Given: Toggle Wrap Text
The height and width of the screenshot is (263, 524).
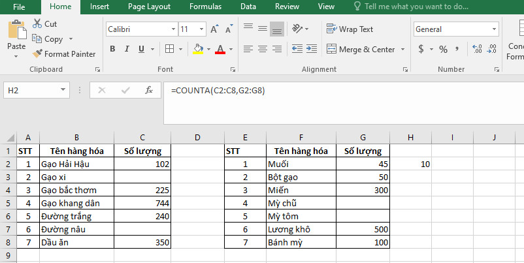Looking at the screenshot, I should click(350, 29).
